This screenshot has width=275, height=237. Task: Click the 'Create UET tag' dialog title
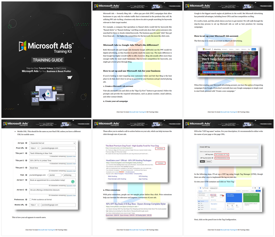(205, 147)
